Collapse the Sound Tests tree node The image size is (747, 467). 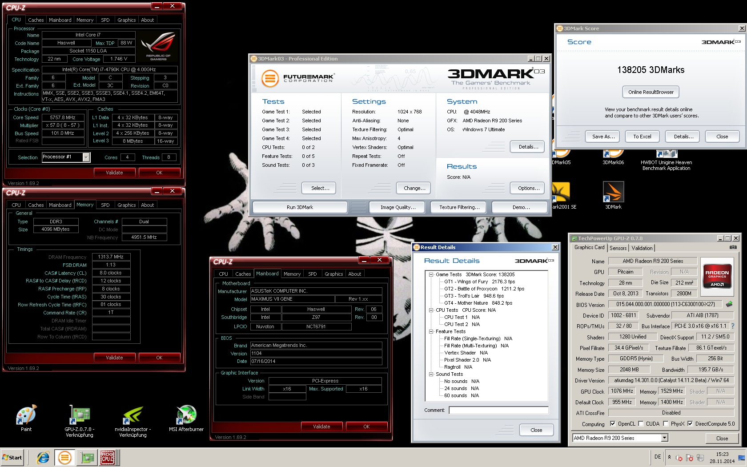click(x=431, y=374)
